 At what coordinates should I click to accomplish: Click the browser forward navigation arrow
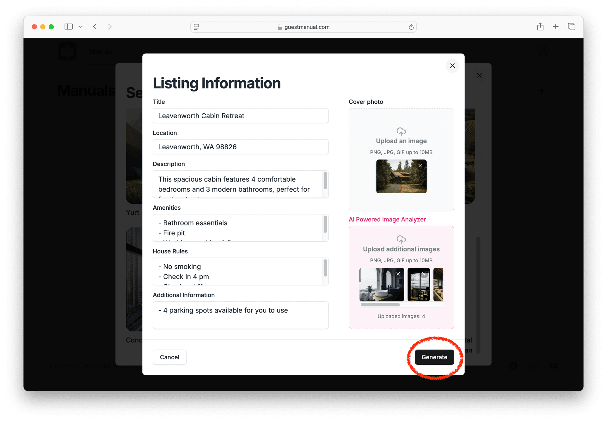110,27
